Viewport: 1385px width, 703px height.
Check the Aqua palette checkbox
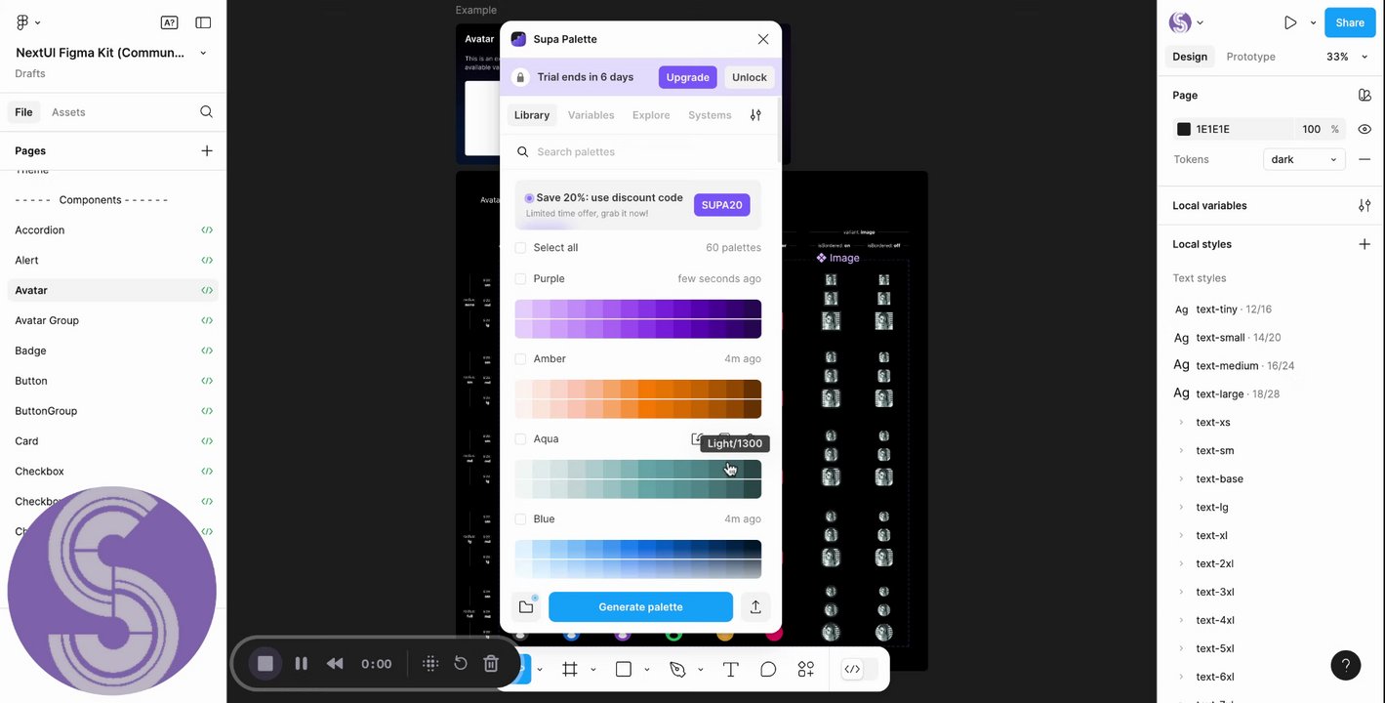(x=520, y=439)
